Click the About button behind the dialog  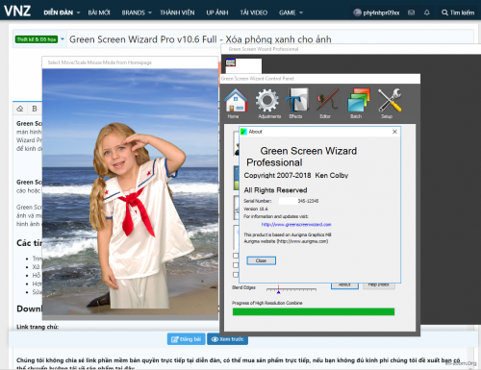(x=344, y=285)
